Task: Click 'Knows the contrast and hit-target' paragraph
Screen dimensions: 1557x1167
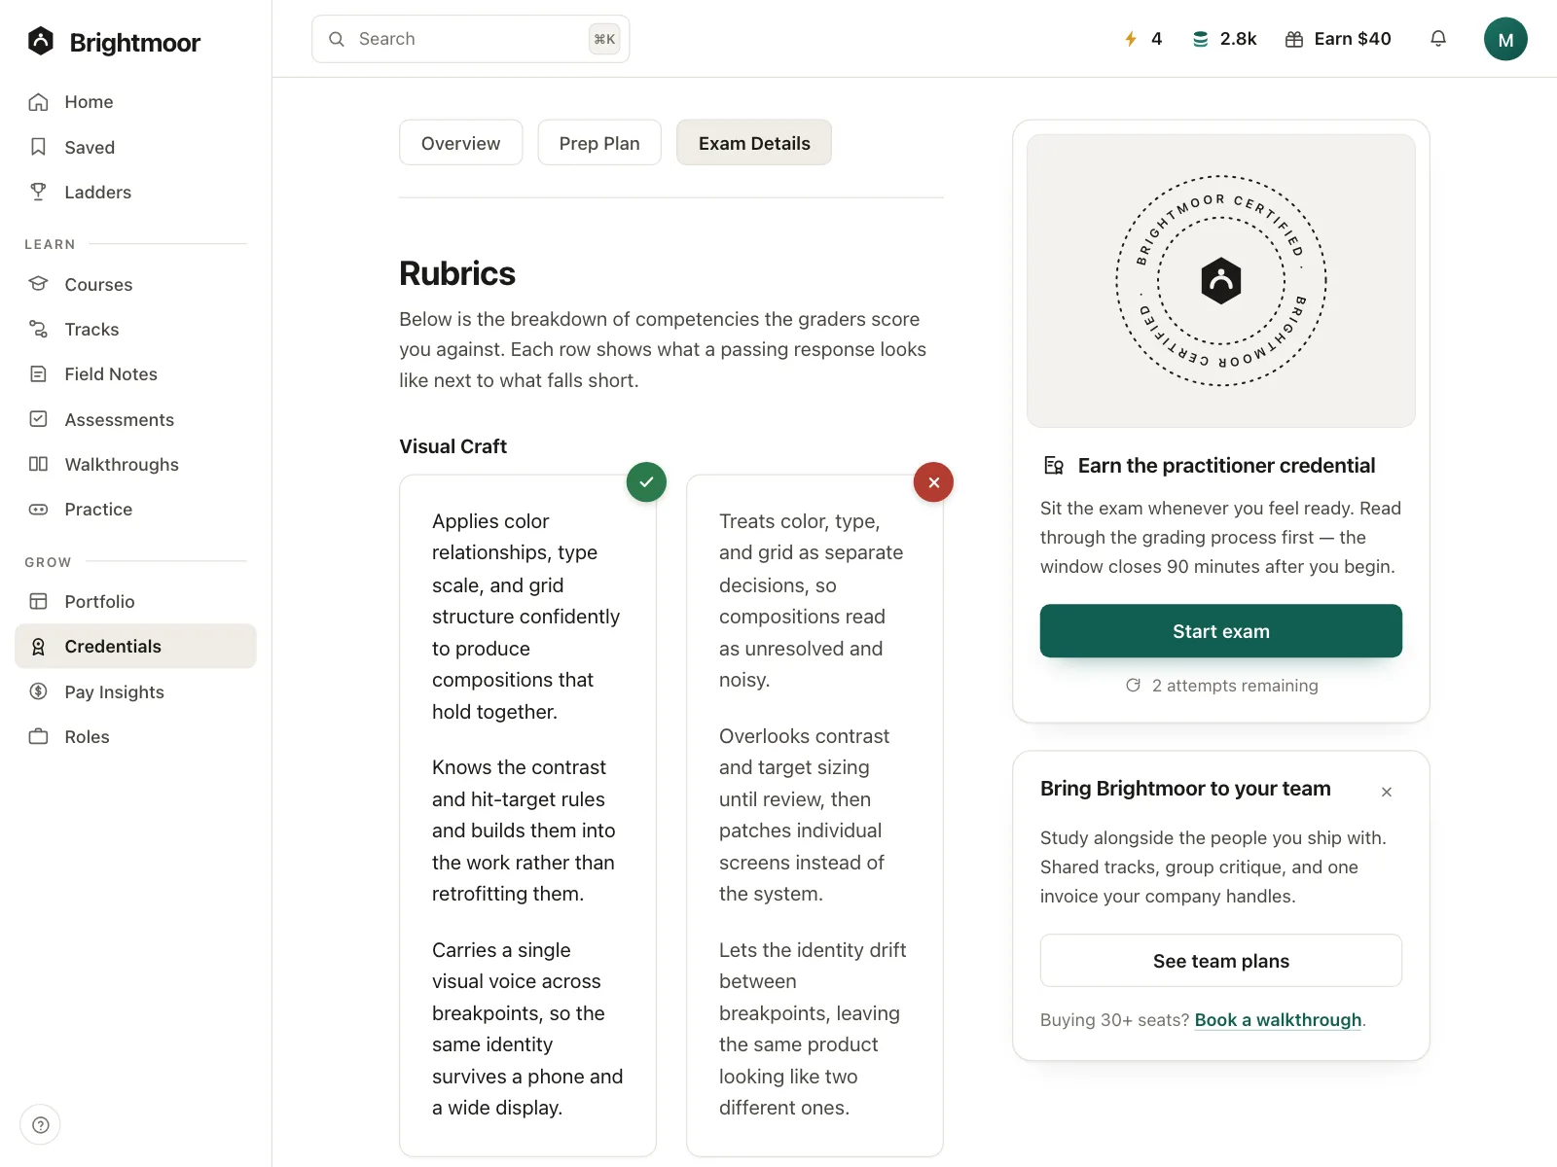Action: pyautogui.click(x=524, y=831)
